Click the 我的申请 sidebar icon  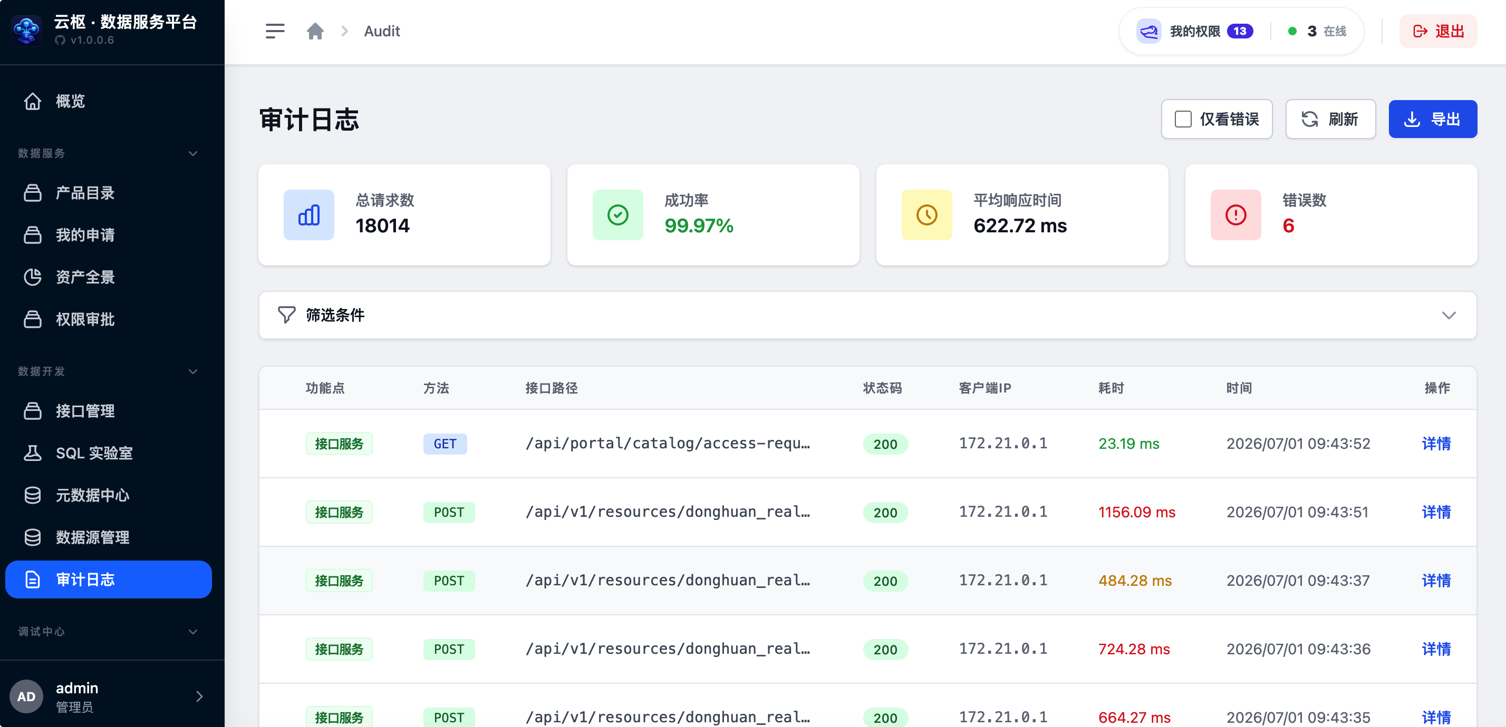click(x=33, y=235)
